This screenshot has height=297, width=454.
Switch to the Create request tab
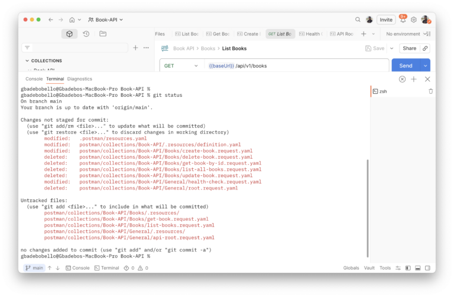pyautogui.click(x=249, y=34)
